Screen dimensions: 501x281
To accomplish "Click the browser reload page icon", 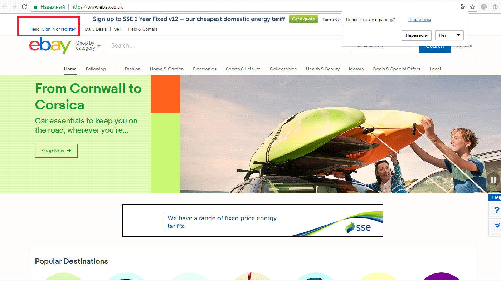I will [24, 7].
